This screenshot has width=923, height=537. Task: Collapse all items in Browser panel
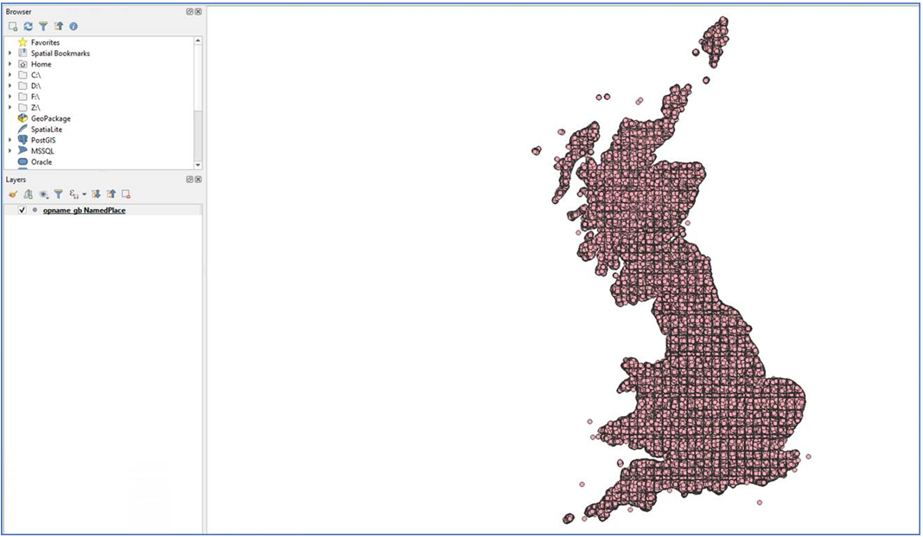click(58, 27)
